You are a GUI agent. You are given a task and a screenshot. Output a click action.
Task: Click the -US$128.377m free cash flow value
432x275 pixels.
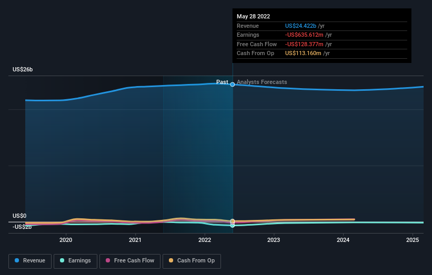pyautogui.click(x=304, y=44)
